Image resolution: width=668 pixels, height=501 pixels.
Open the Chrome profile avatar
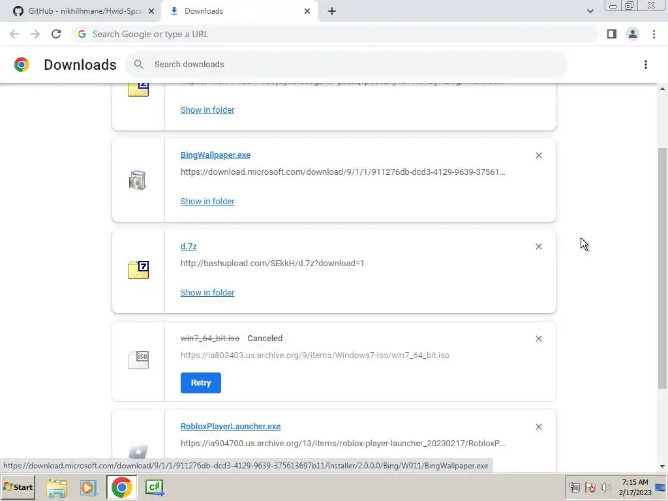[x=633, y=34]
